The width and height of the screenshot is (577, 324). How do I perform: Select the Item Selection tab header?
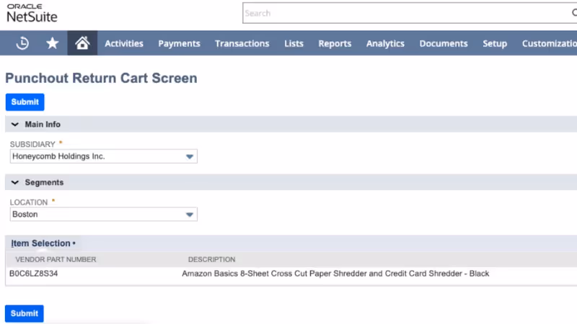click(43, 243)
